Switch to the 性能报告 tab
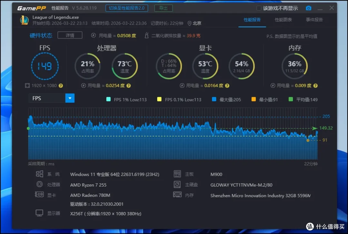348x234 pixels. point(252,20)
